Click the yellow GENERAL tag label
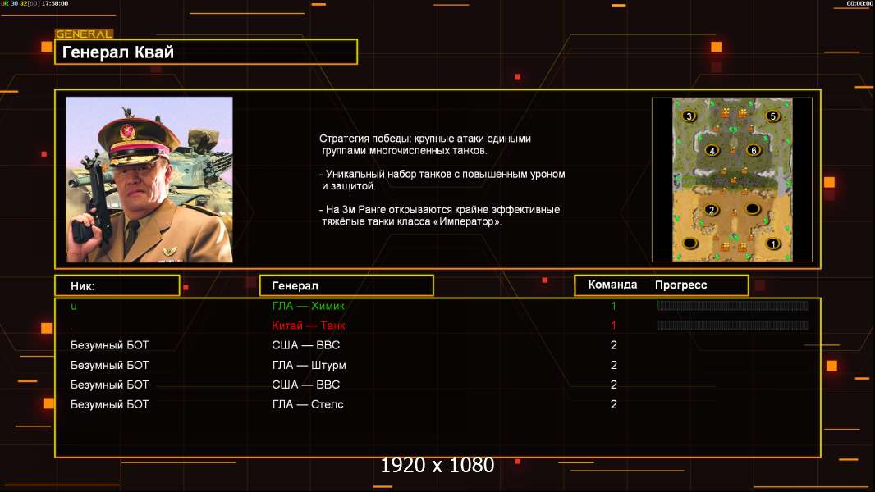 (84, 34)
